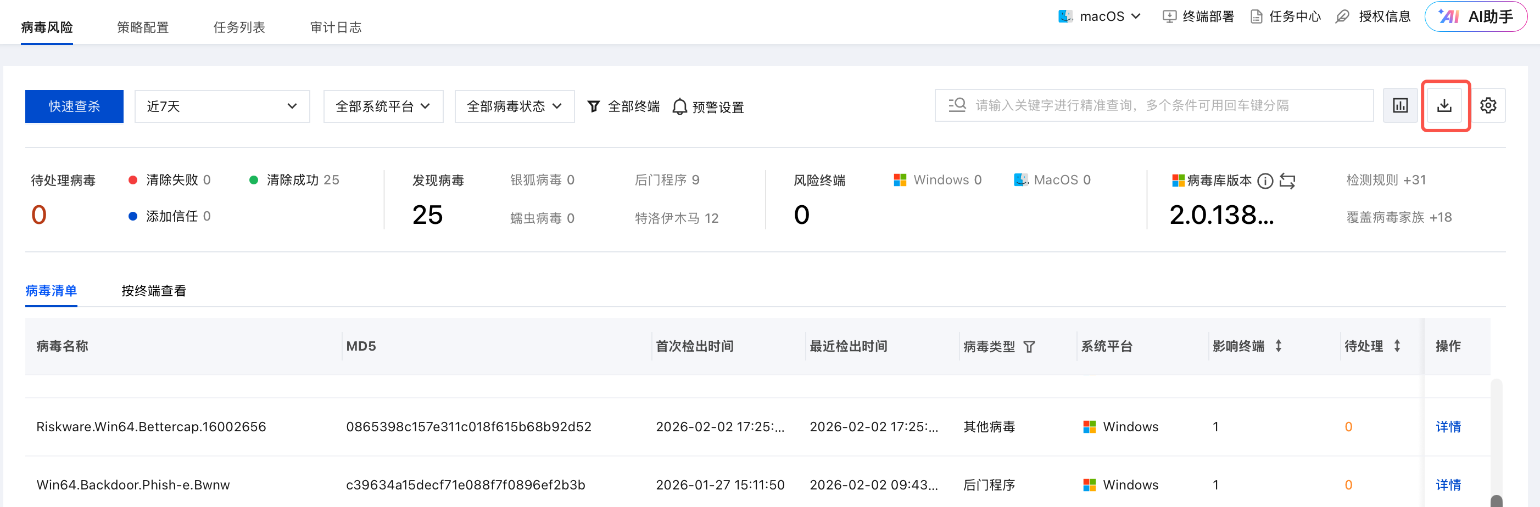Click the virus type filter icon
1540x507 pixels.
click(1029, 346)
